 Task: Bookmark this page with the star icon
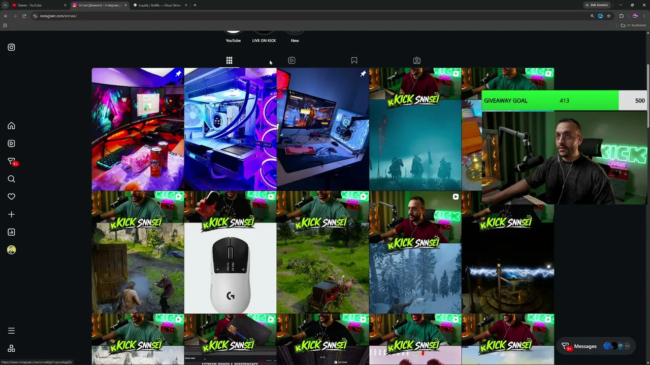point(608,16)
